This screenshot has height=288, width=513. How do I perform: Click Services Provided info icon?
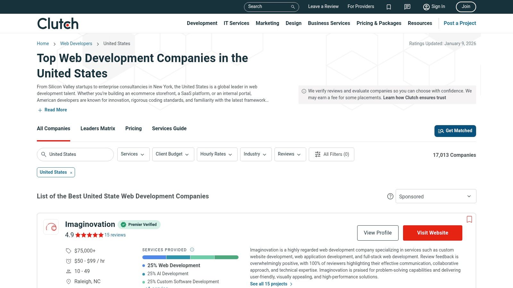(x=192, y=250)
